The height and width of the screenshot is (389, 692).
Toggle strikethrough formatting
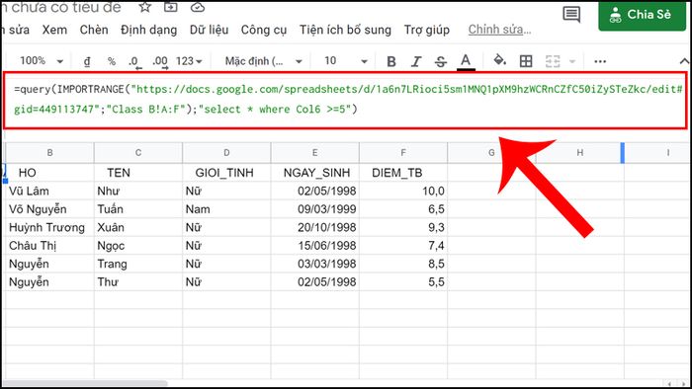tap(441, 61)
